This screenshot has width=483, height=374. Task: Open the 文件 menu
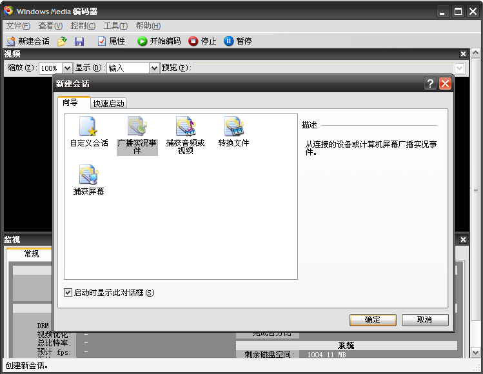pos(18,26)
